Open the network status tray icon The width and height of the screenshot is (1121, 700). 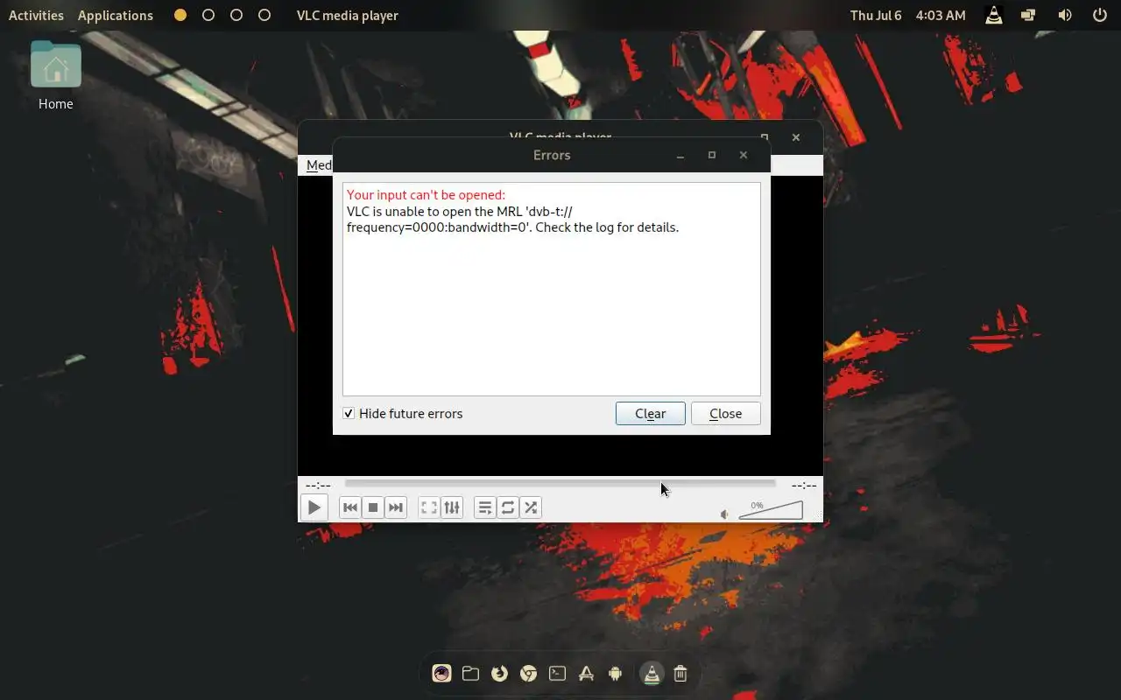1028,15
